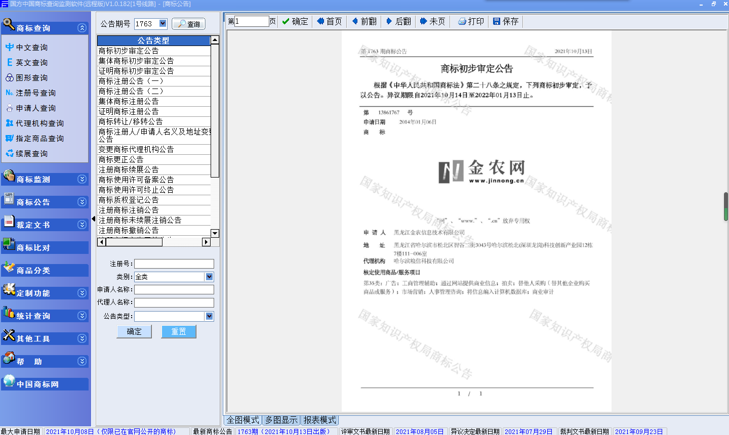Select 商标转让/移转公告 in the list
This screenshot has width=729, height=435.
[154, 121]
